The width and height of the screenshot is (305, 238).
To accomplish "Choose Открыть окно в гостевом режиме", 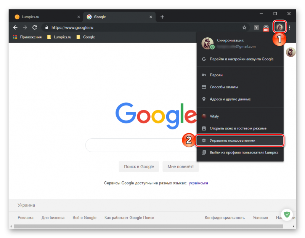I will 240,128.
